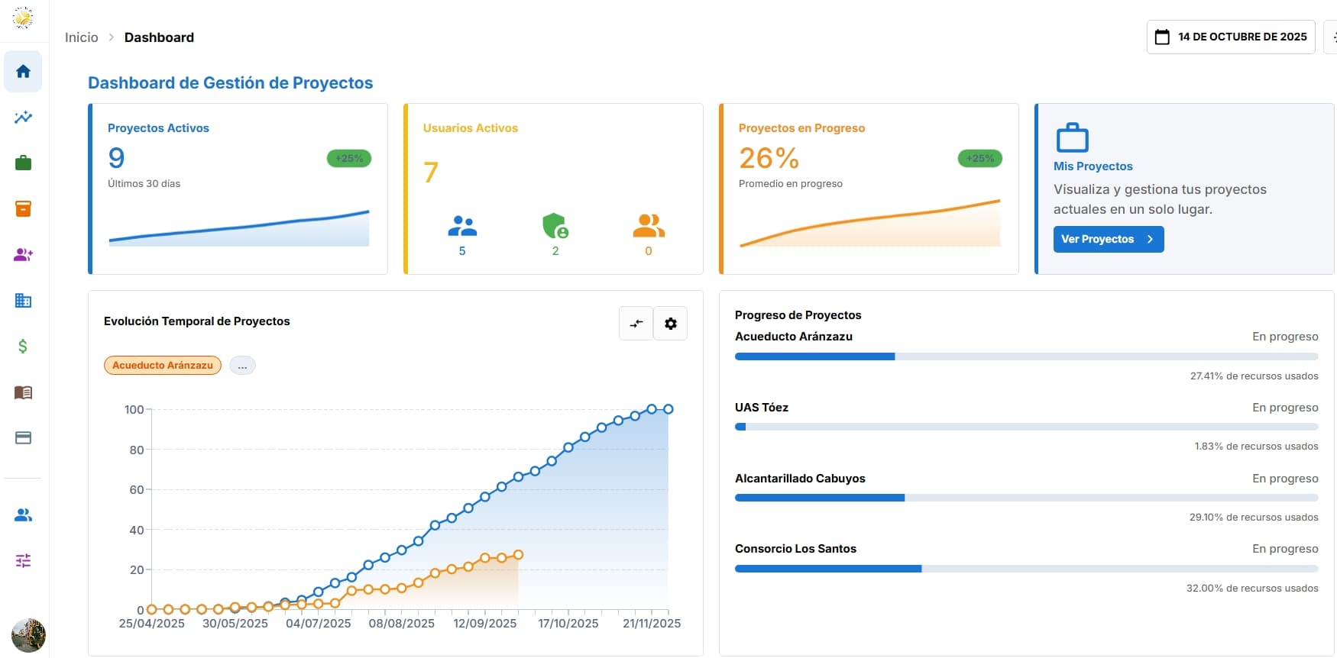
Task: Open the analytics trend icon in sidebar
Action: pos(23,117)
